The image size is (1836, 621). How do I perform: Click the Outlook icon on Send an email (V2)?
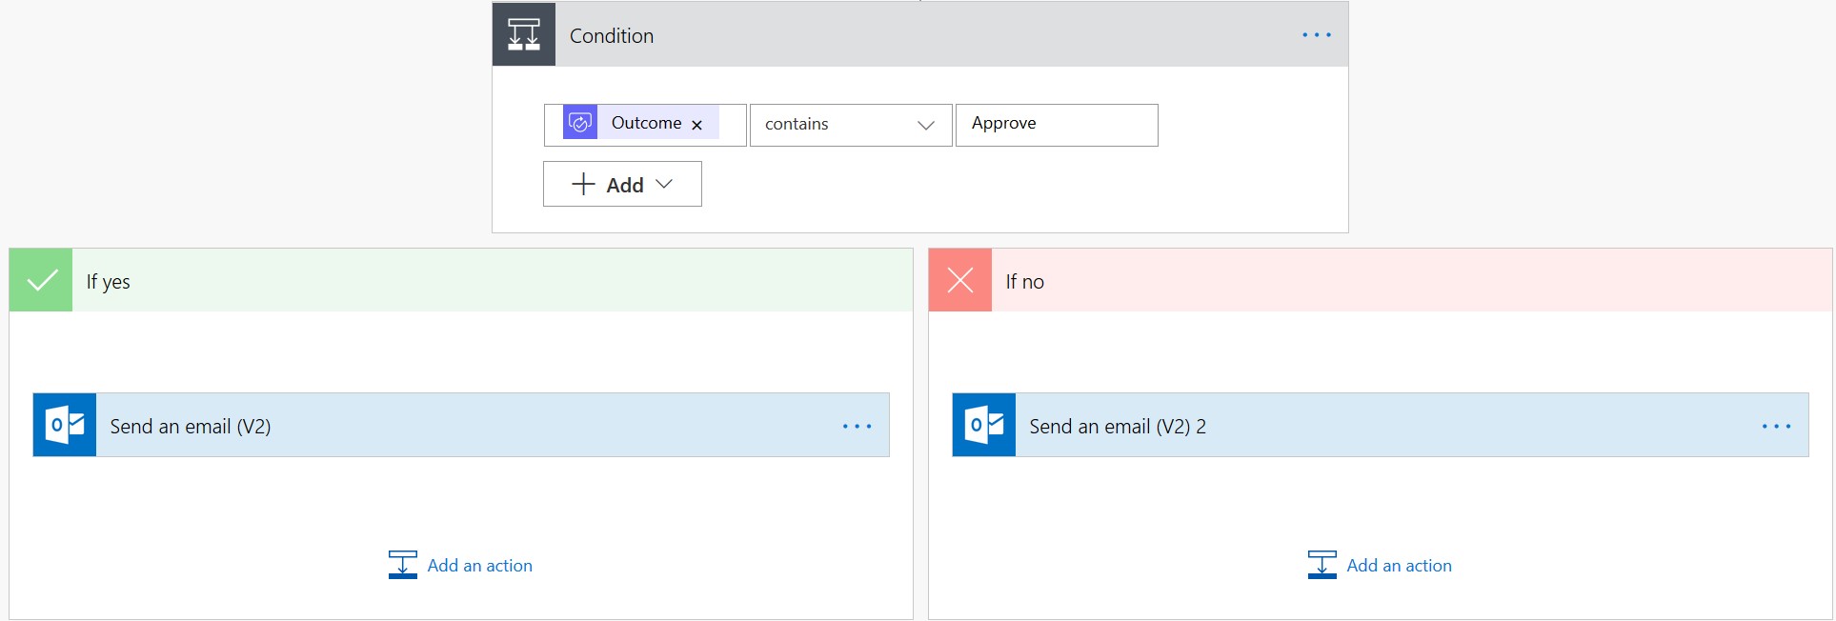tap(65, 425)
